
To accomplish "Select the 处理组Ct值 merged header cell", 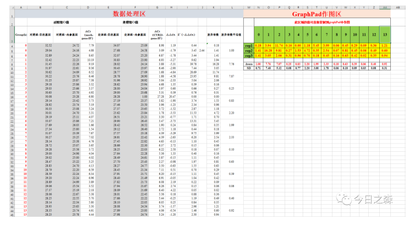I will (x=133, y=23).
